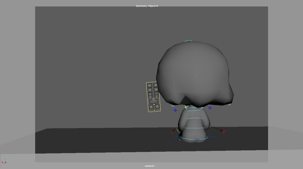Click the right red pole-vector cross control
The width and height of the screenshot is (303, 169).
pos(224,131)
